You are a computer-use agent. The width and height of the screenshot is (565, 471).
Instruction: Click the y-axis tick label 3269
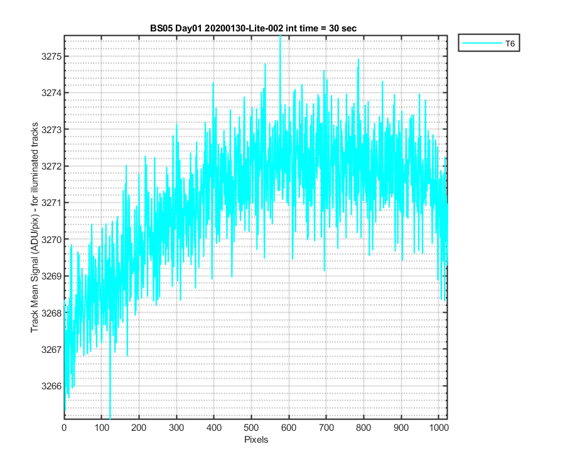tap(51, 276)
